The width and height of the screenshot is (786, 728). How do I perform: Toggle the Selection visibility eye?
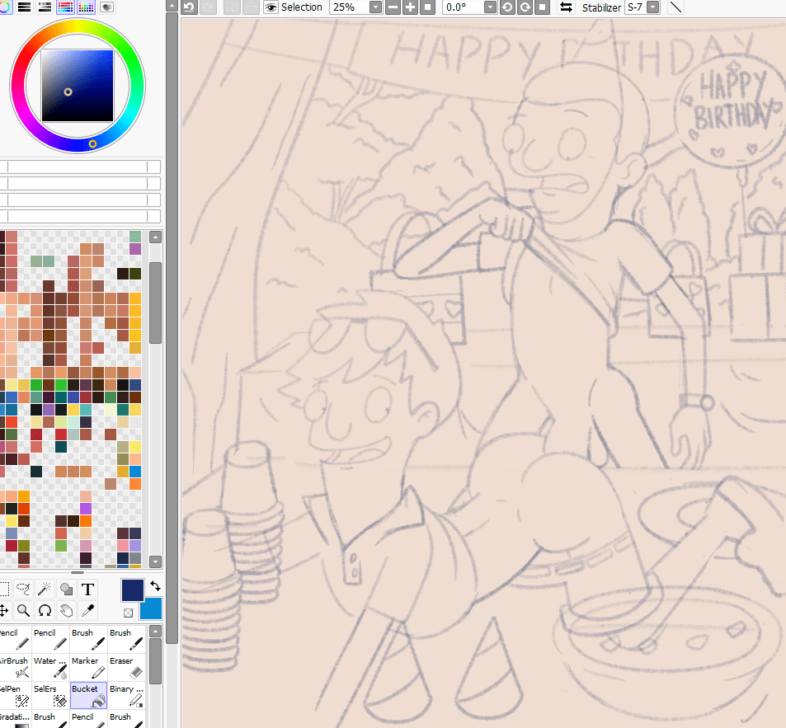pos(271,7)
